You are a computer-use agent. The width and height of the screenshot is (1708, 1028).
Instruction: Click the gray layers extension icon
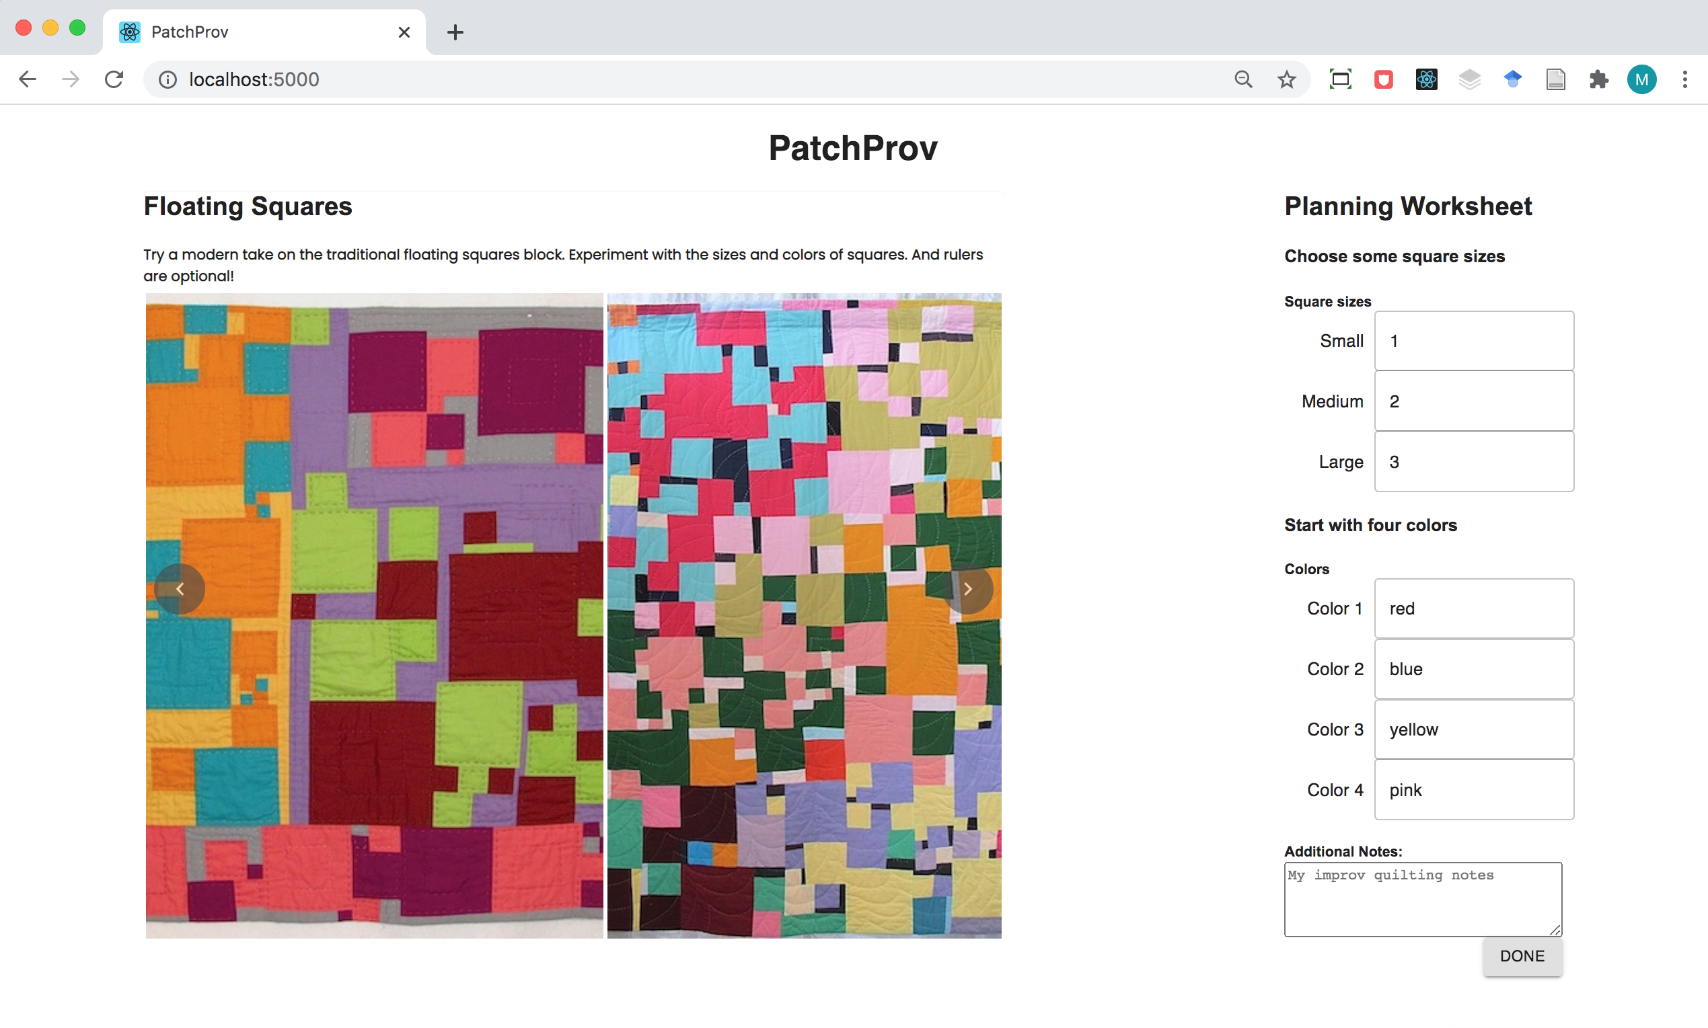pyautogui.click(x=1469, y=79)
